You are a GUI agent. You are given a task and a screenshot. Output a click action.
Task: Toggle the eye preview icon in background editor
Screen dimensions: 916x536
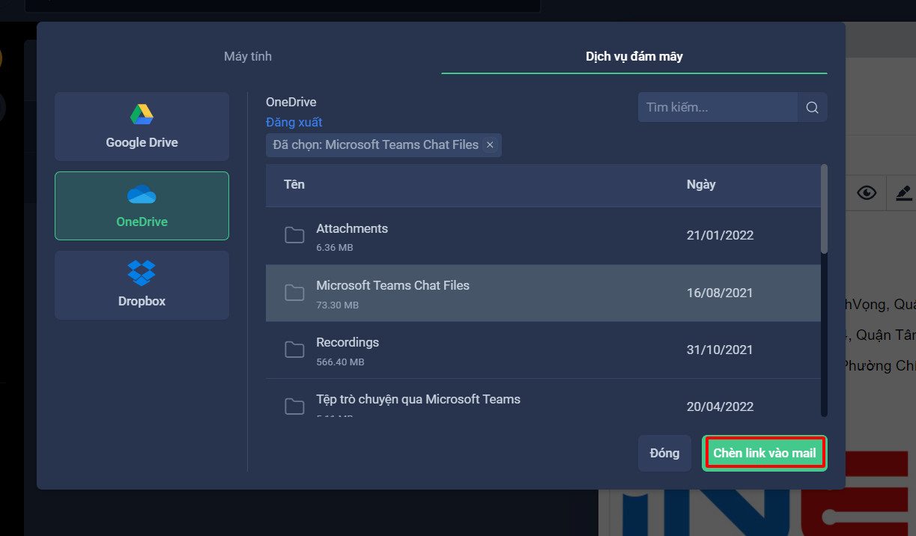pyautogui.click(x=867, y=193)
